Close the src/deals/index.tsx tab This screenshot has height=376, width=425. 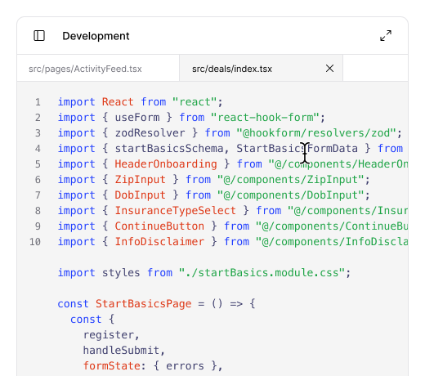pyautogui.click(x=329, y=69)
